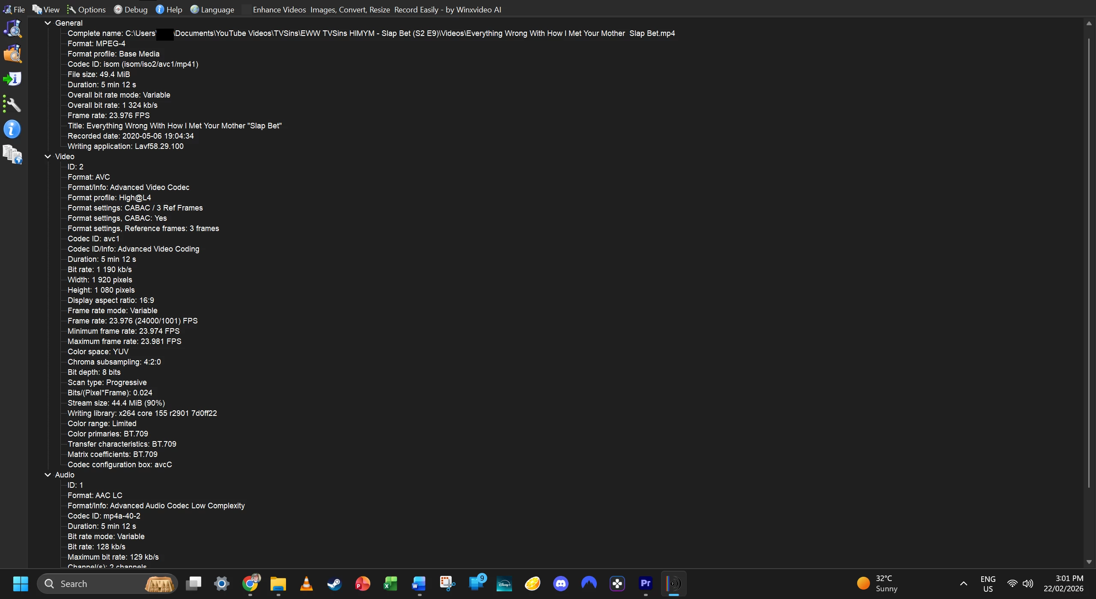Collapse the Video section
Screen dimensions: 1096x599
click(x=48, y=157)
